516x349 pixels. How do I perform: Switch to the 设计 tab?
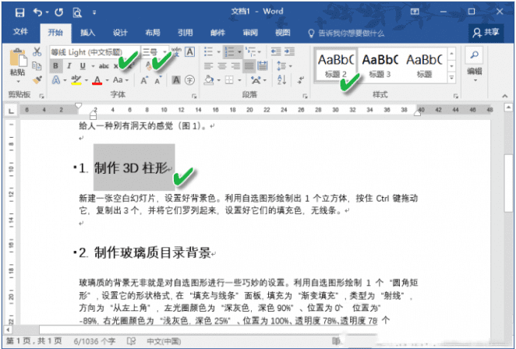(120, 33)
